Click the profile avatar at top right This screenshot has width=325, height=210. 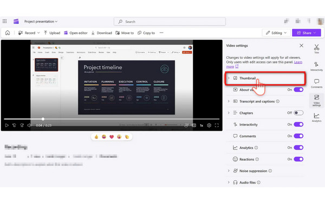pos(321,21)
